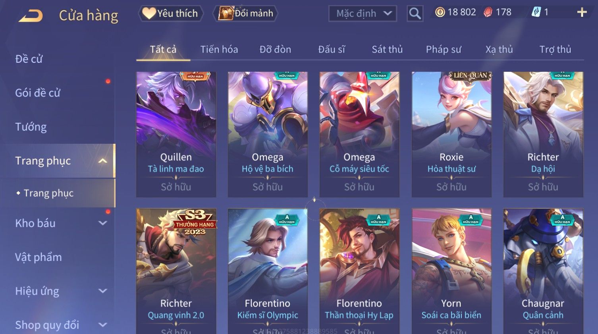Open the Mặc định sort dropdown
The image size is (598, 334).
(363, 14)
